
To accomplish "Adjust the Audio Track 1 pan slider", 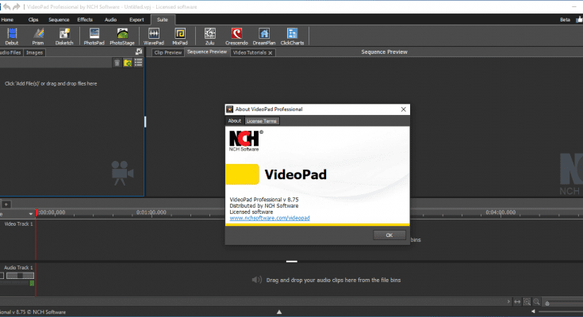I will tap(21, 276).
